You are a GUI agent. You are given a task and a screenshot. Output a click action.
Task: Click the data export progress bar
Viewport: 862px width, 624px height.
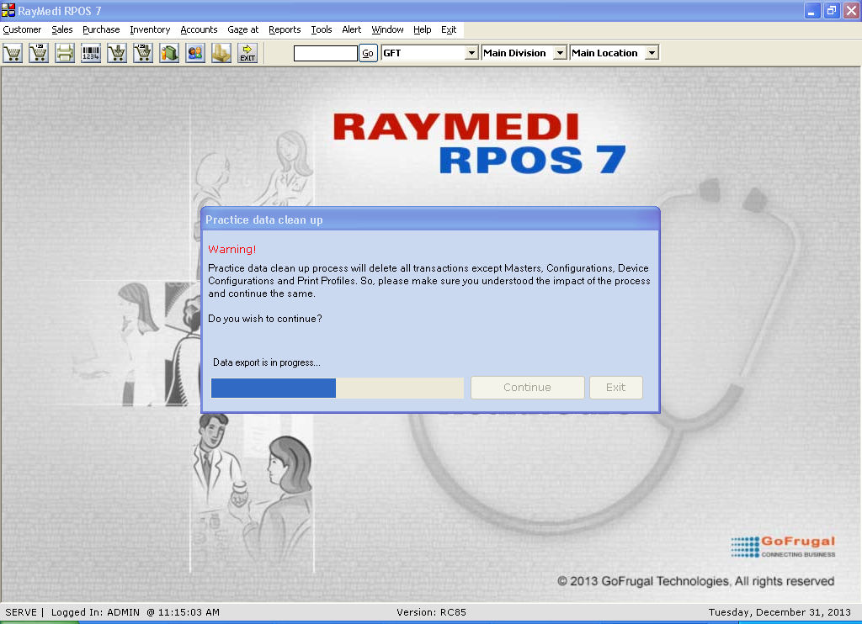coord(338,388)
